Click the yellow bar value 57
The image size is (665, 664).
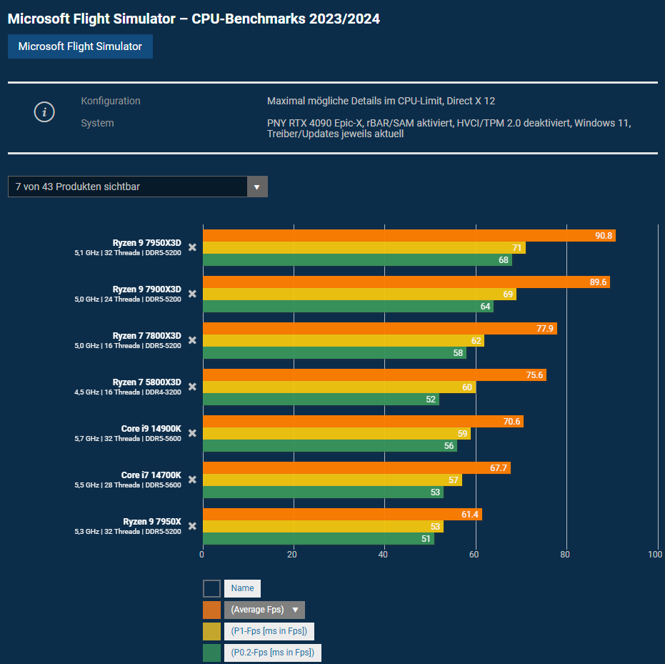pyautogui.click(x=454, y=480)
